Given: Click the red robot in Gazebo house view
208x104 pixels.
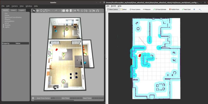Looking at the screenshot, I should (x=57, y=50).
